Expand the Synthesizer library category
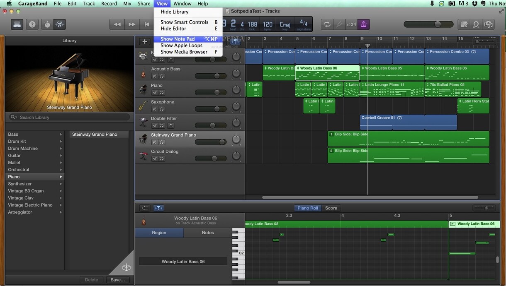 point(61,184)
